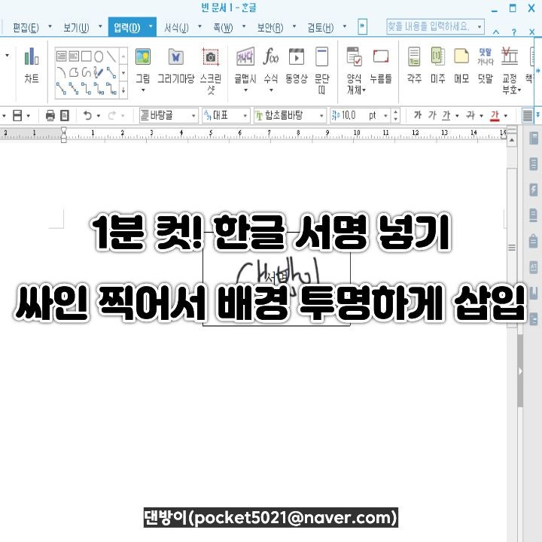
Task: Open the 쪽(W) menu
Action: 223,27
